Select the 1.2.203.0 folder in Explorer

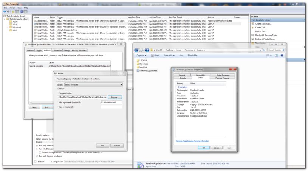click(x=142, y=61)
